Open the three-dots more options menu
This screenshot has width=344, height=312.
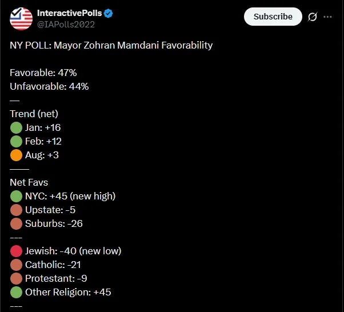(x=327, y=17)
